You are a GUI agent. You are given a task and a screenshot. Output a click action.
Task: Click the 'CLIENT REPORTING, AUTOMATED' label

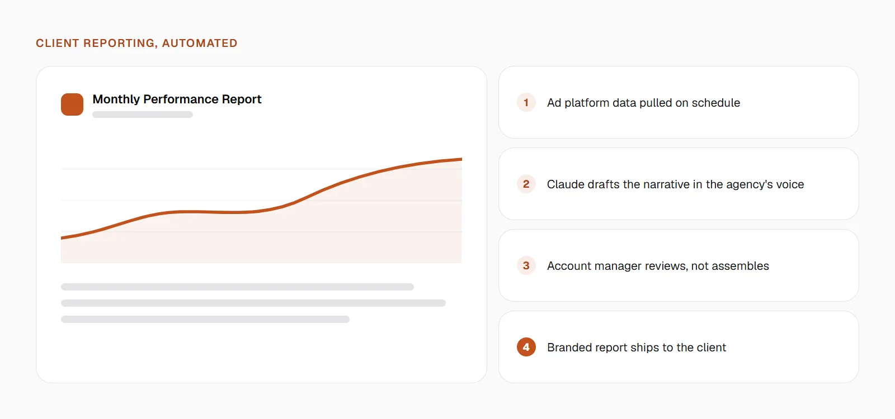[136, 43]
